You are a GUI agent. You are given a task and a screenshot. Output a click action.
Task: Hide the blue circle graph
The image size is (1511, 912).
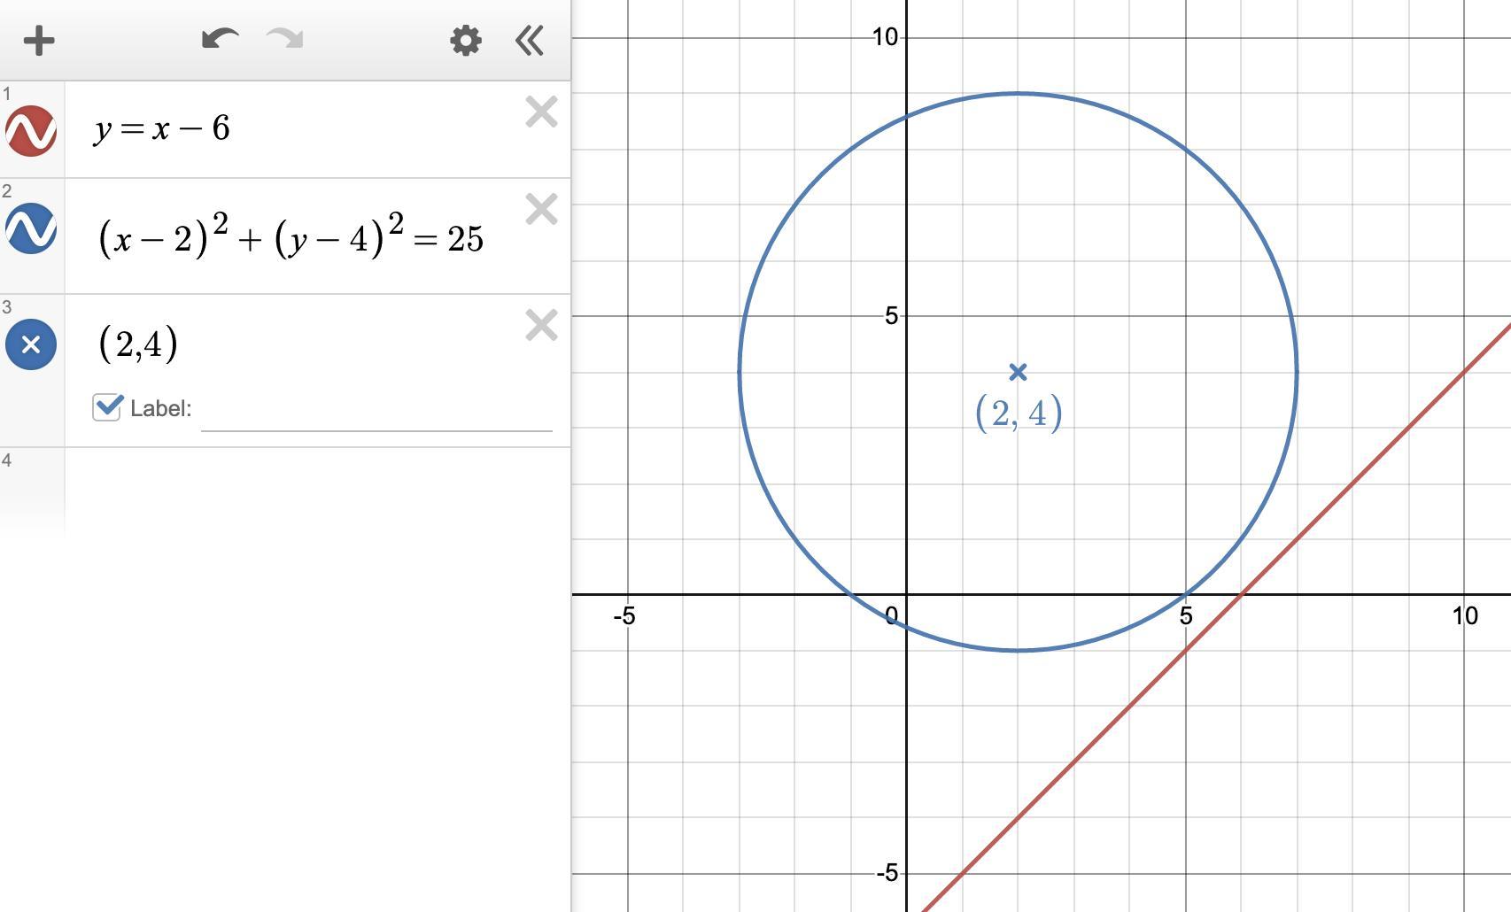pyautogui.click(x=31, y=228)
